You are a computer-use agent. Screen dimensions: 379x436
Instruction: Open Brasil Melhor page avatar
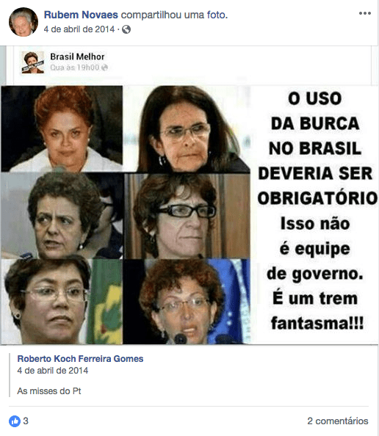[x=33, y=62]
